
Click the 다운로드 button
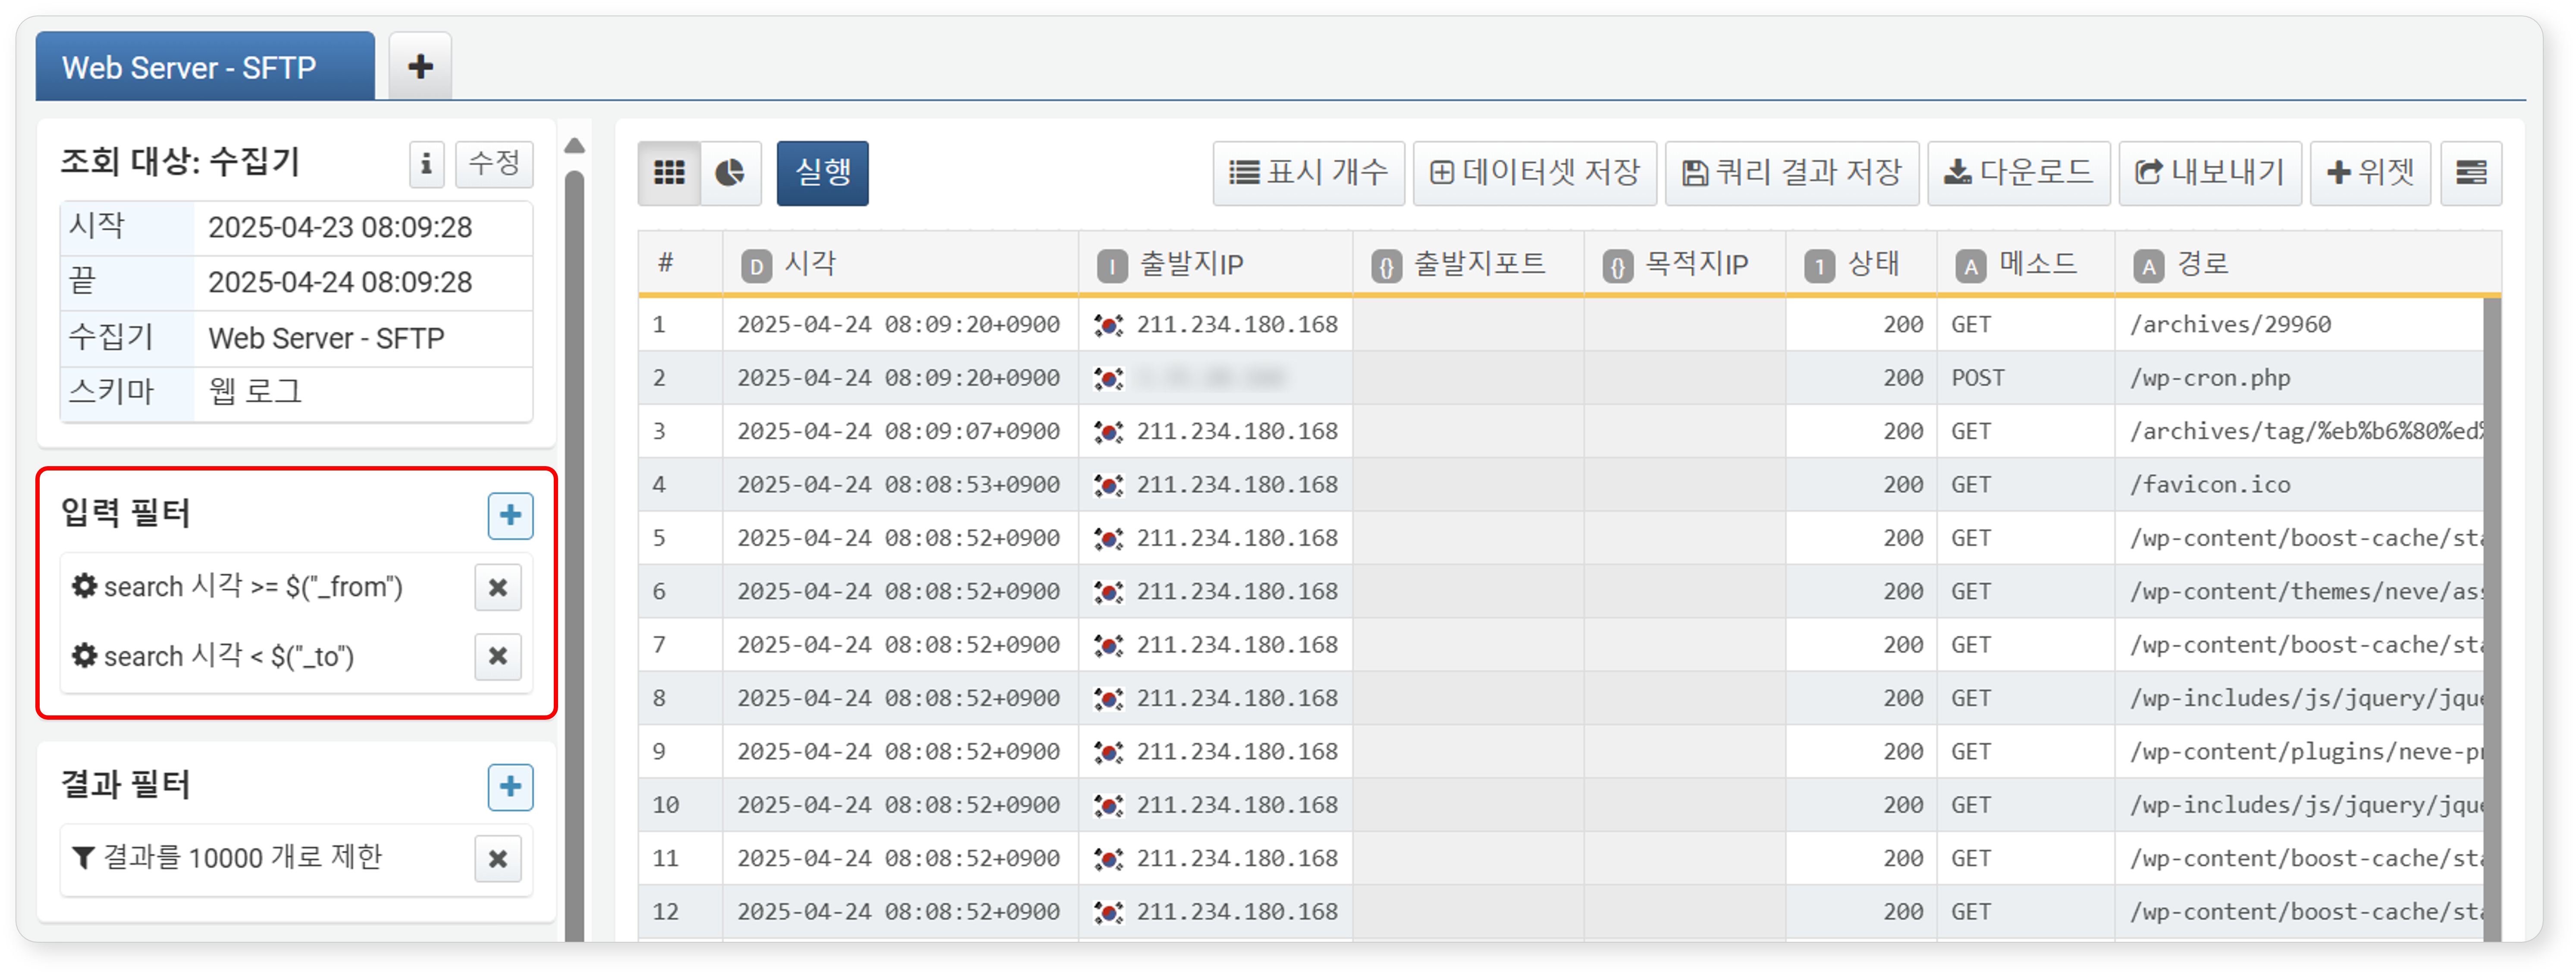(x=2018, y=173)
